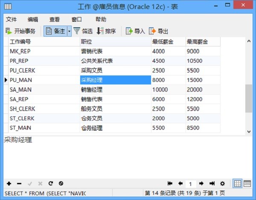Click the add record plus icon
Viewport: 256px width, 200px height.
point(9,183)
